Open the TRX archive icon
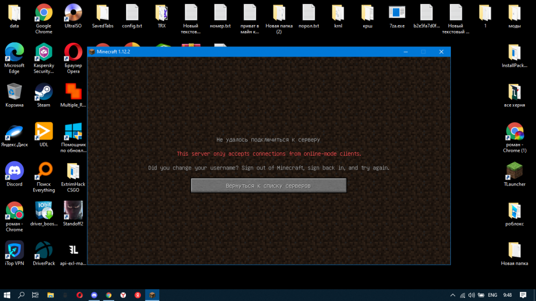536x301 pixels. point(161,16)
